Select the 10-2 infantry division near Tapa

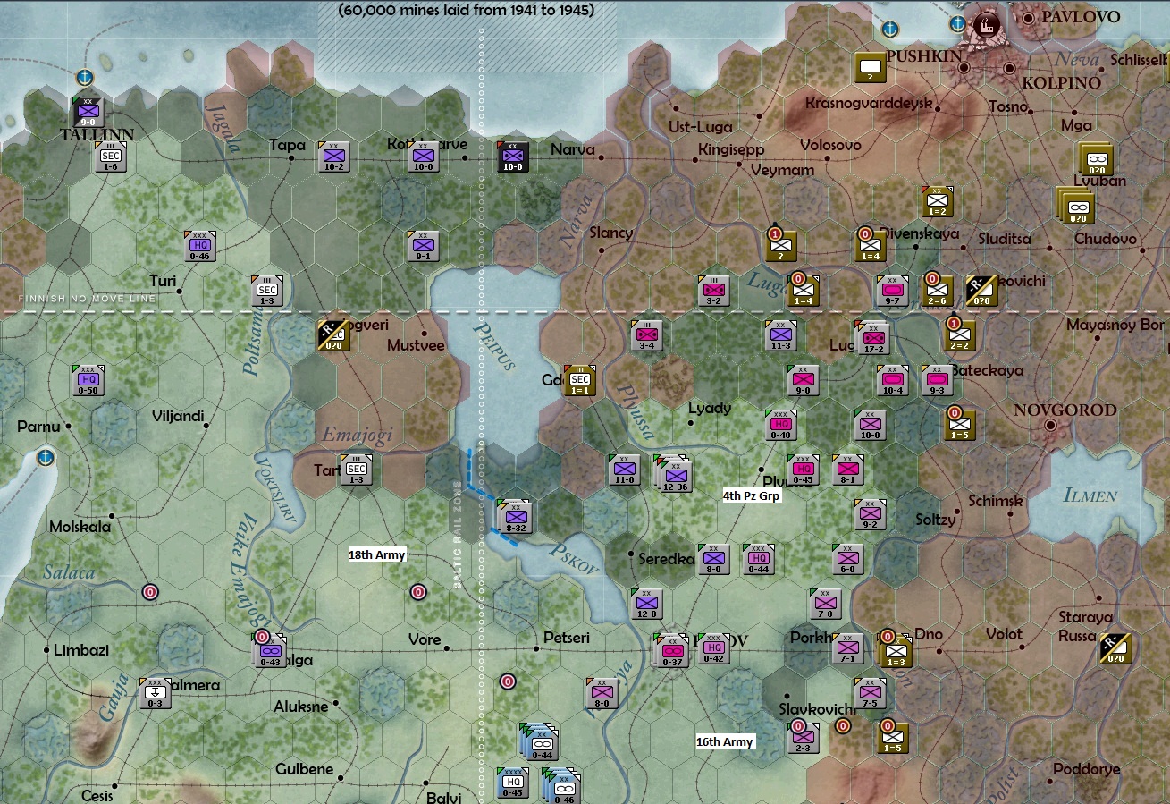click(x=333, y=157)
